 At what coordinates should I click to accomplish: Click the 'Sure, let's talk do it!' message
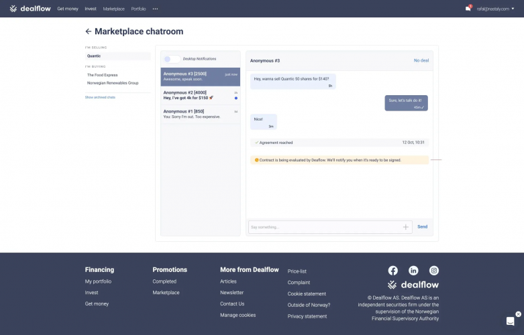click(406, 103)
